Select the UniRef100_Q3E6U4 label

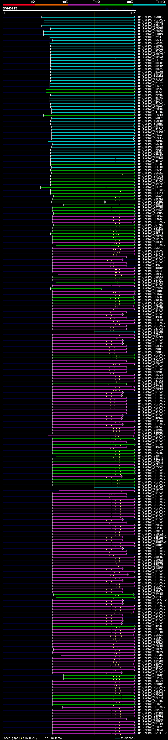pos(151,167)
